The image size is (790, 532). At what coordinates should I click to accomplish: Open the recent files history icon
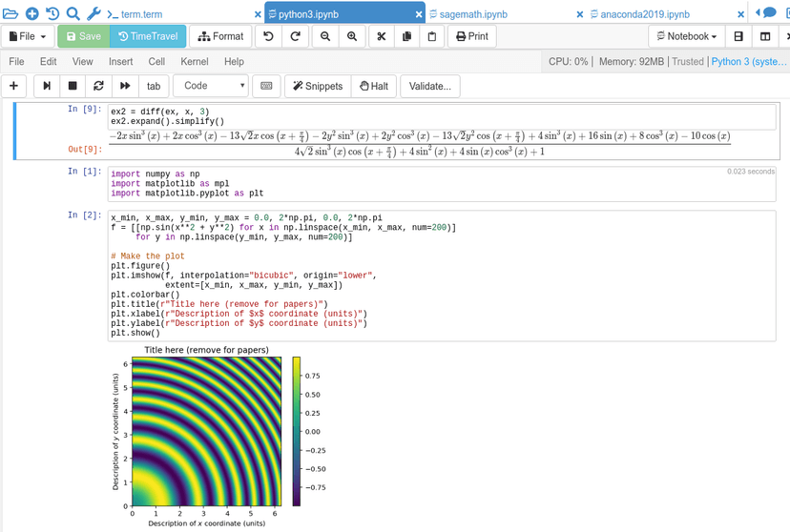tap(52, 13)
